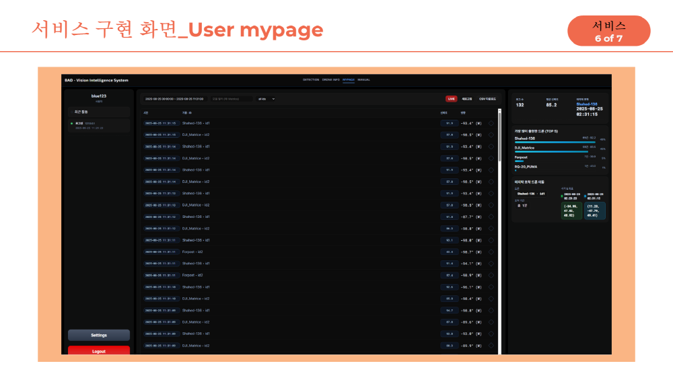Click the diamond icon on the DJI_Matrice -89.9° row
Screen dimensions: 673x378
pos(491,346)
